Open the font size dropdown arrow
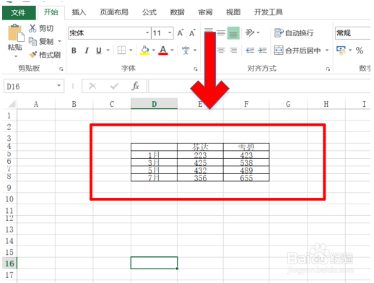The width and height of the screenshot is (374, 283). tap(170, 32)
